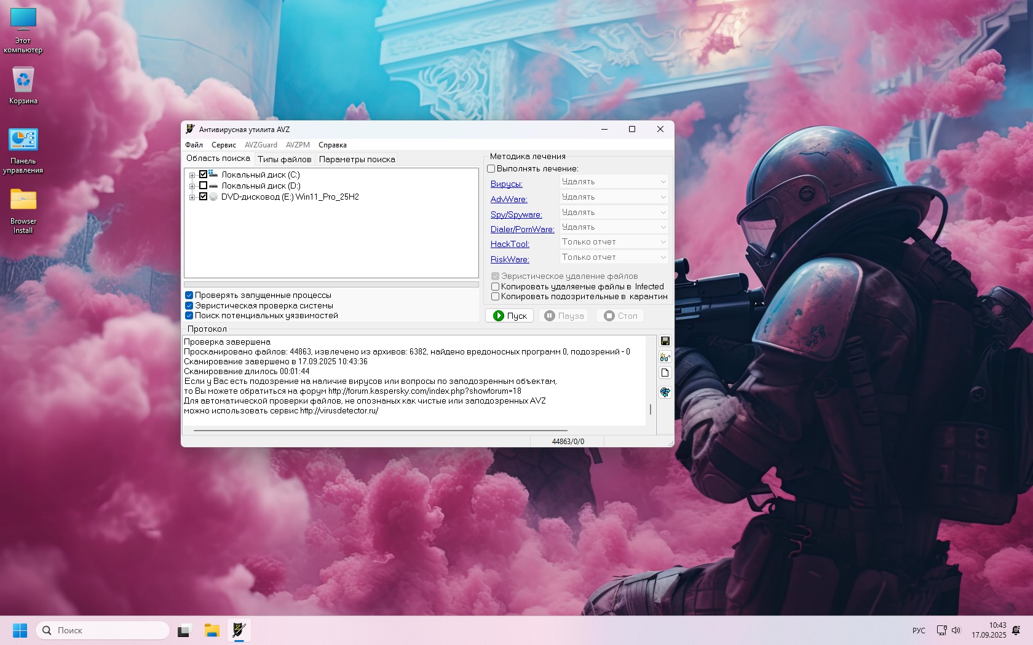Click the glasses icon beside the protocol
Screen dimensions: 1033x645
click(x=665, y=358)
